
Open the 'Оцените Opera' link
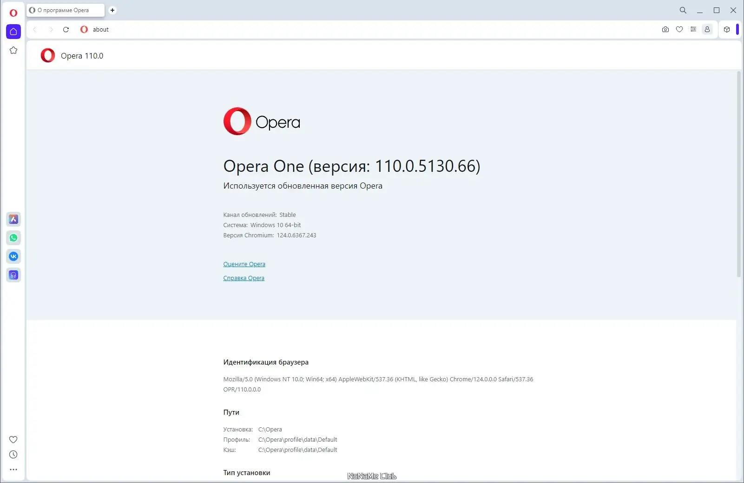click(x=244, y=264)
